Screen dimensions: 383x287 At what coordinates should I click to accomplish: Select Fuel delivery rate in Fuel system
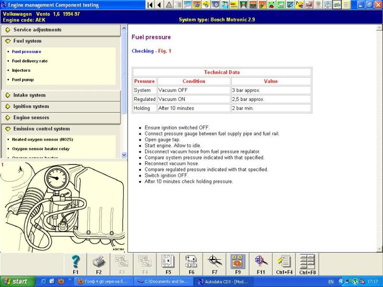click(30, 61)
